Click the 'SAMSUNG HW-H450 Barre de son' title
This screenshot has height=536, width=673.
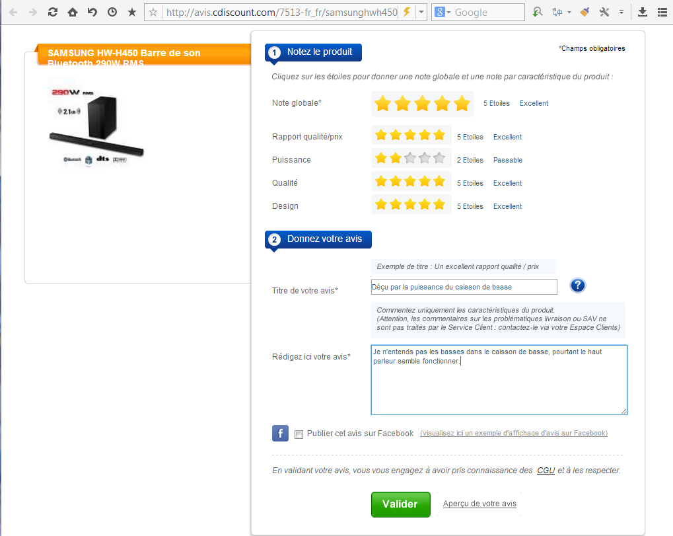pos(124,54)
